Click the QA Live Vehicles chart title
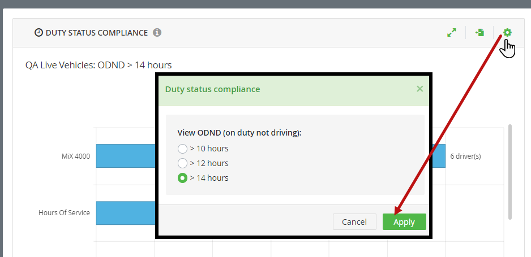 click(99, 65)
